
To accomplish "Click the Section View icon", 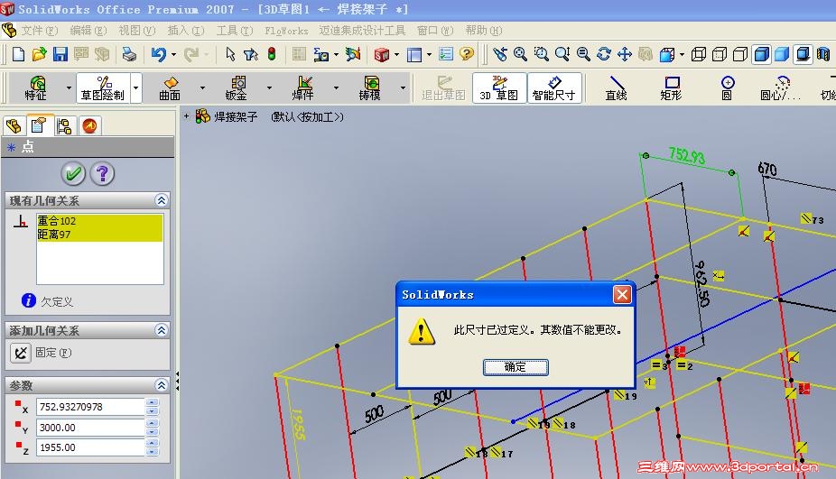I will pos(823,54).
